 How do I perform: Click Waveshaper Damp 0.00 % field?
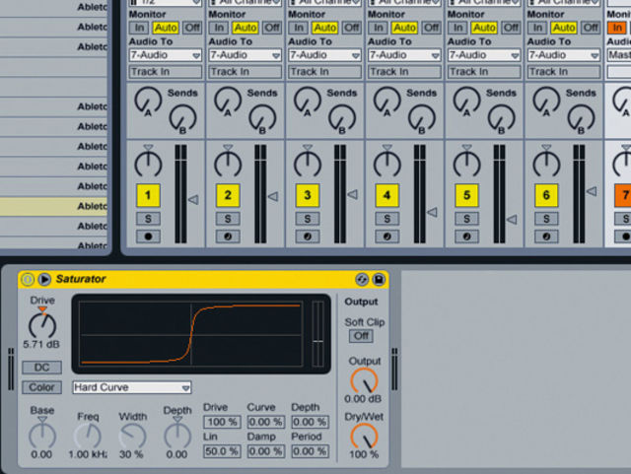click(266, 451)
